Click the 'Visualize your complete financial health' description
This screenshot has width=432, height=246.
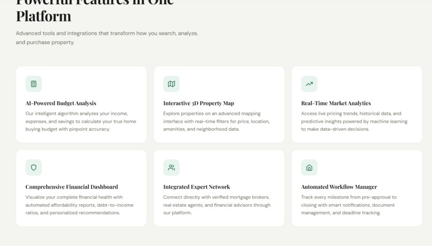[79, 205]
